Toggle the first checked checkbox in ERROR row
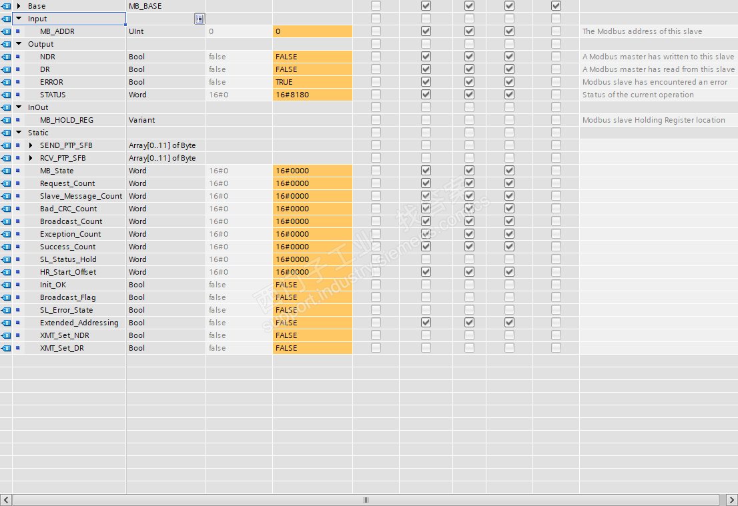 tap(426, 82)
